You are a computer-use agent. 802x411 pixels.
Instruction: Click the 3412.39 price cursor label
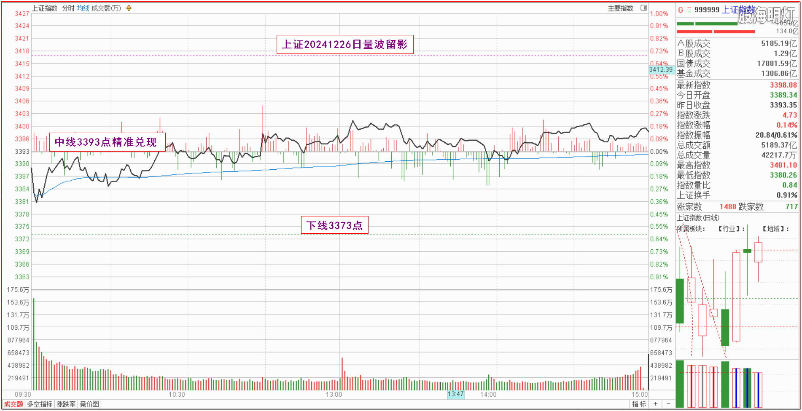click(x=661, y=69)
